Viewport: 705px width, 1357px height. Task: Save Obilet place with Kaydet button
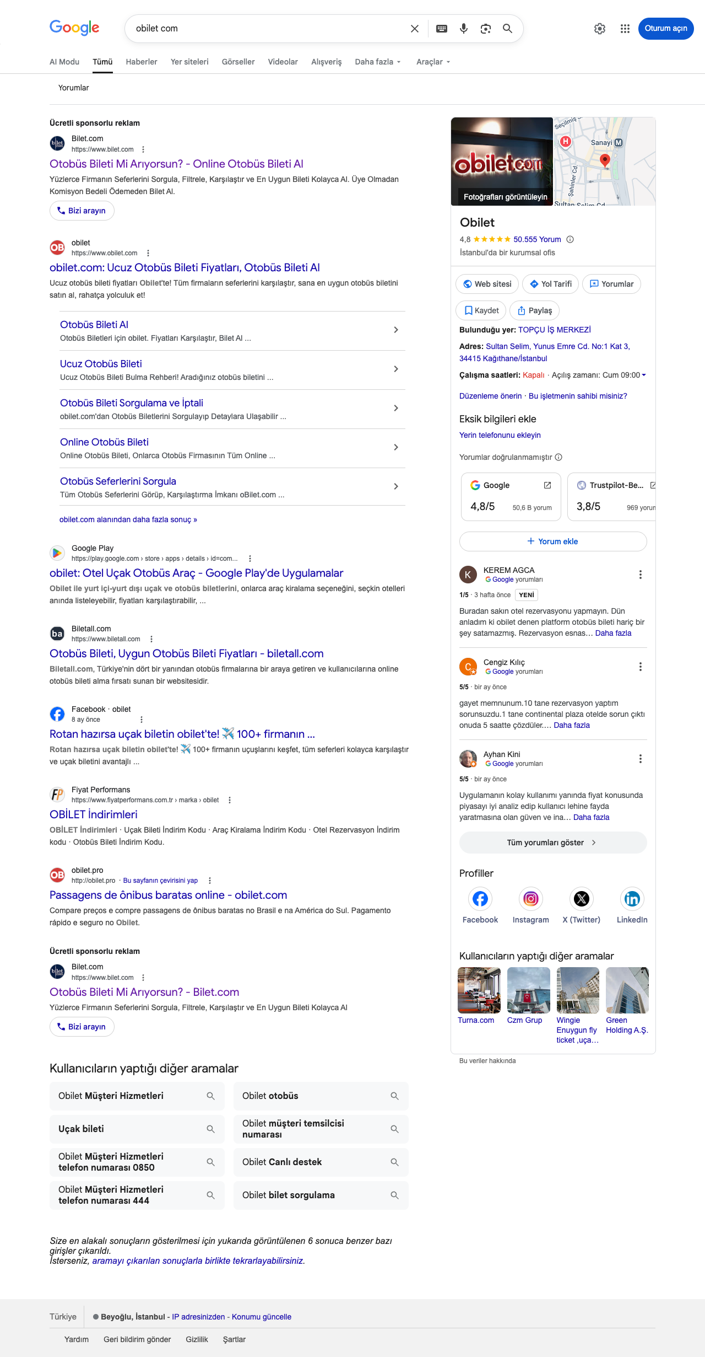(x=481, y=310)
